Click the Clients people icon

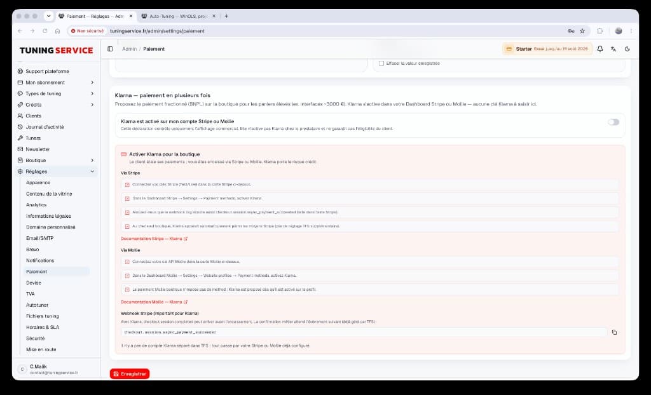tap(20, 116)
